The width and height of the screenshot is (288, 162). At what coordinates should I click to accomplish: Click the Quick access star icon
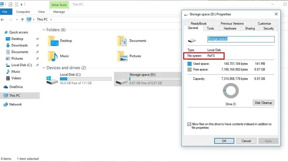point(6,32)
